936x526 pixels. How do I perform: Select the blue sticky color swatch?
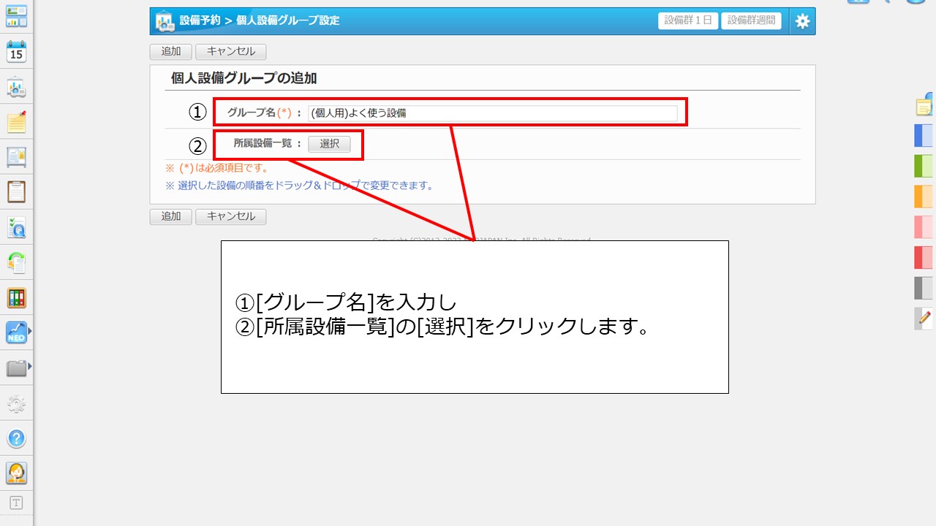point(924,136)
